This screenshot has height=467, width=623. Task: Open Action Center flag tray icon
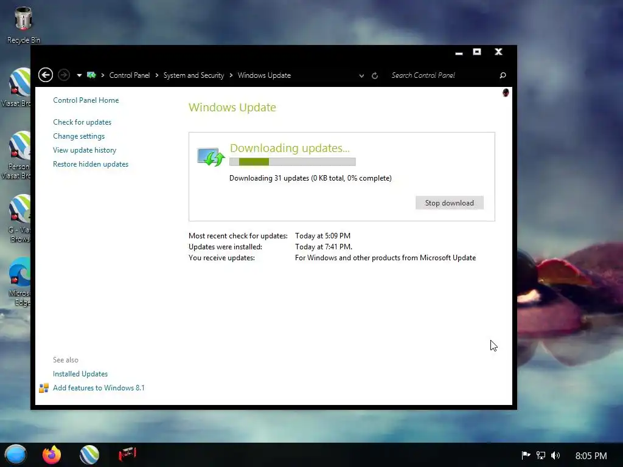coord(526,455)
